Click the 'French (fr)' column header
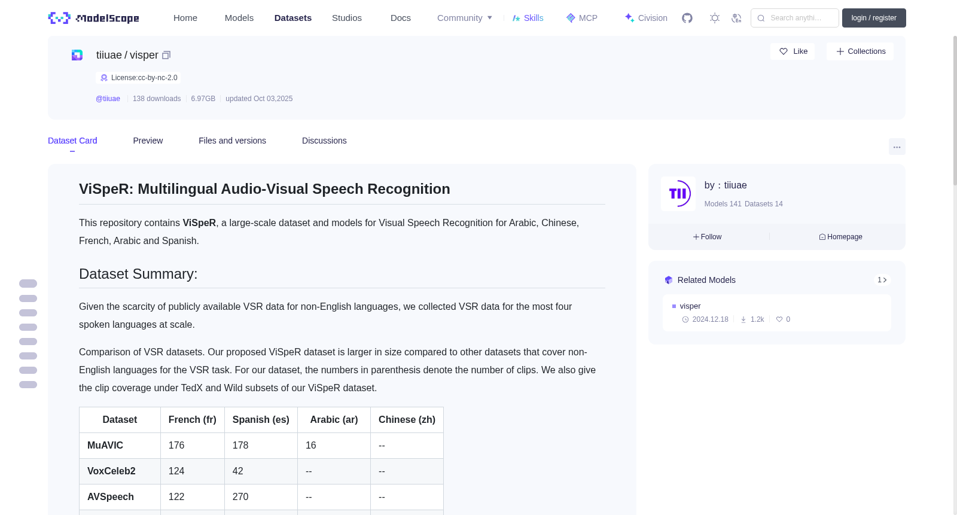Image resolution: width=957 pixels, height=515 pixels. tap(193, 420)
